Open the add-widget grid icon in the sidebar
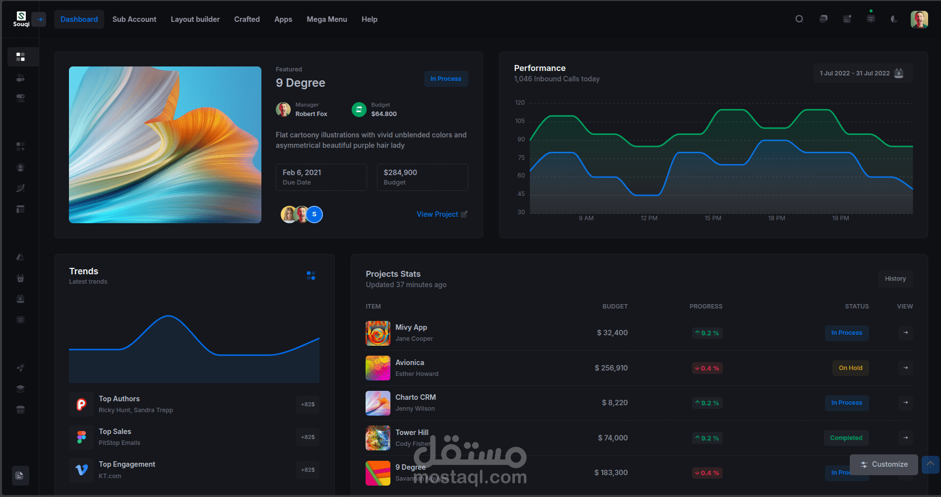The height and width of the screenshot is (497, 941). point(20,146)
